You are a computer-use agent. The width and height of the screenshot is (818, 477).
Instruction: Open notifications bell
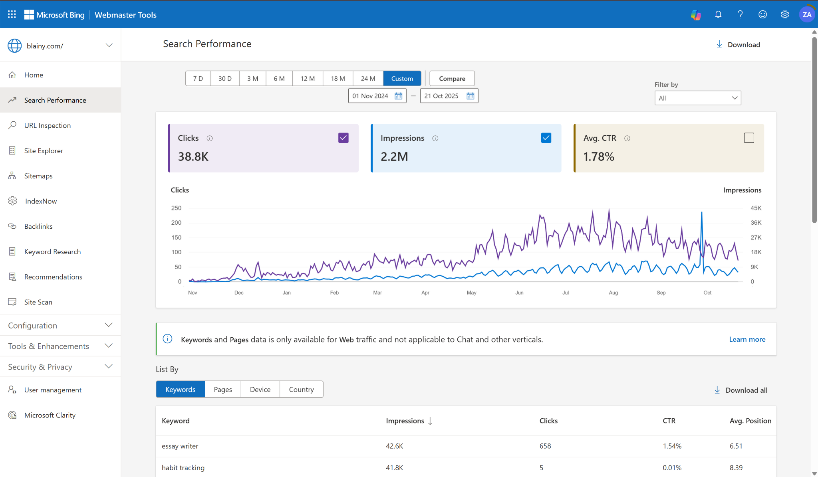(x=718, y=14)
